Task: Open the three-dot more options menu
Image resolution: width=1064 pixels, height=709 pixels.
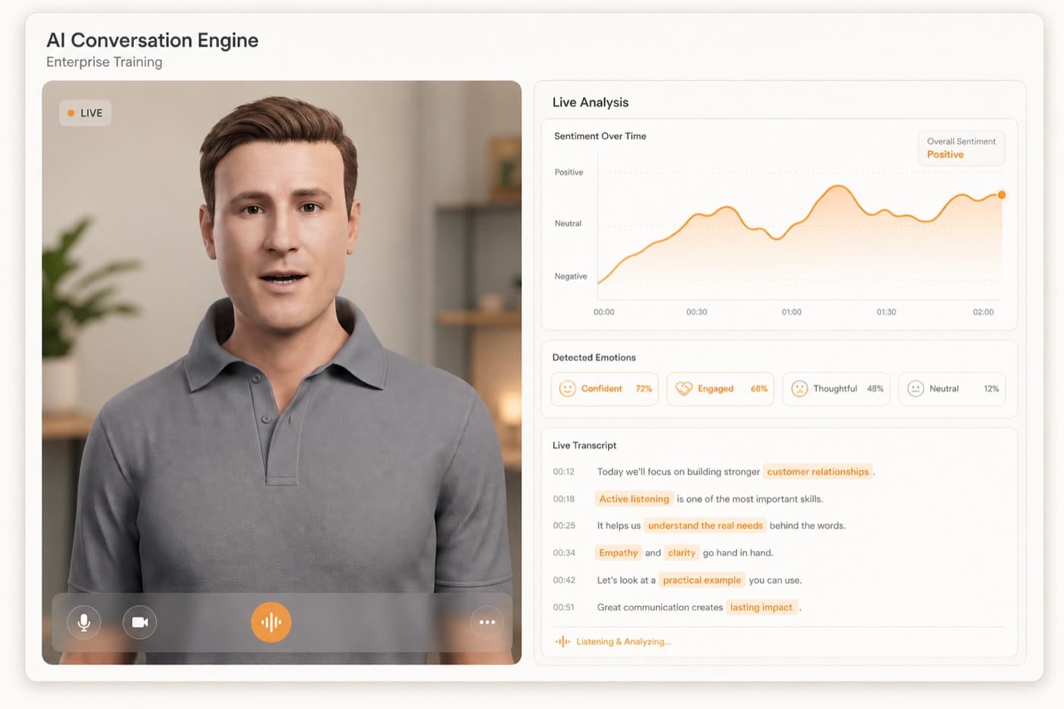Action: (x=487, y=622)
